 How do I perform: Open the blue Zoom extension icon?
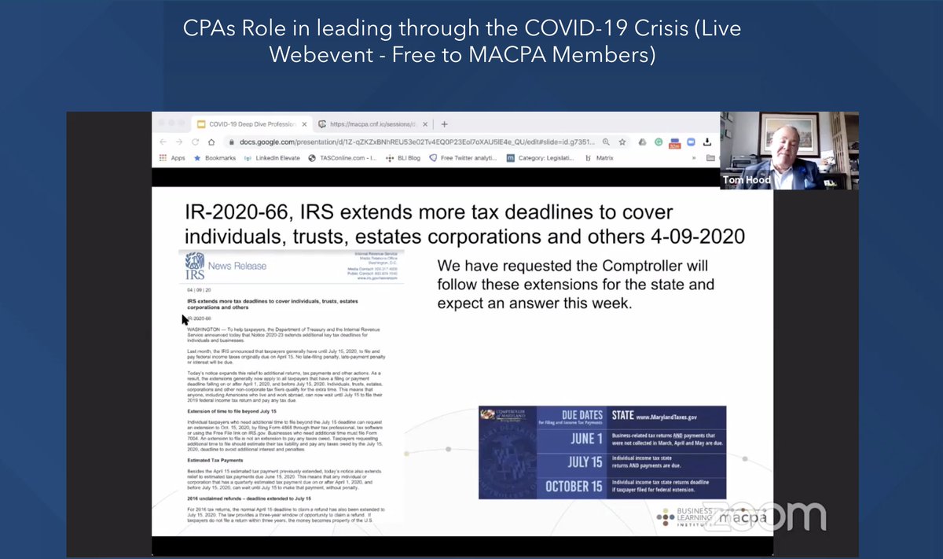coord(692,142)
